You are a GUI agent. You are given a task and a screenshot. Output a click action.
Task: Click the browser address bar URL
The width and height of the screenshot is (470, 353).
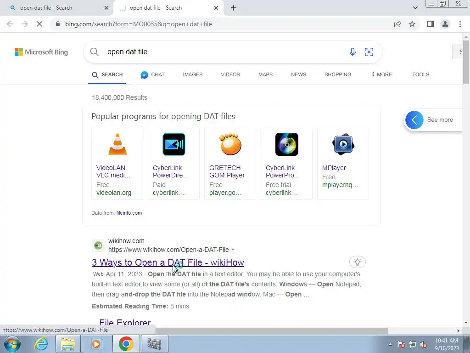pos(139,24)
